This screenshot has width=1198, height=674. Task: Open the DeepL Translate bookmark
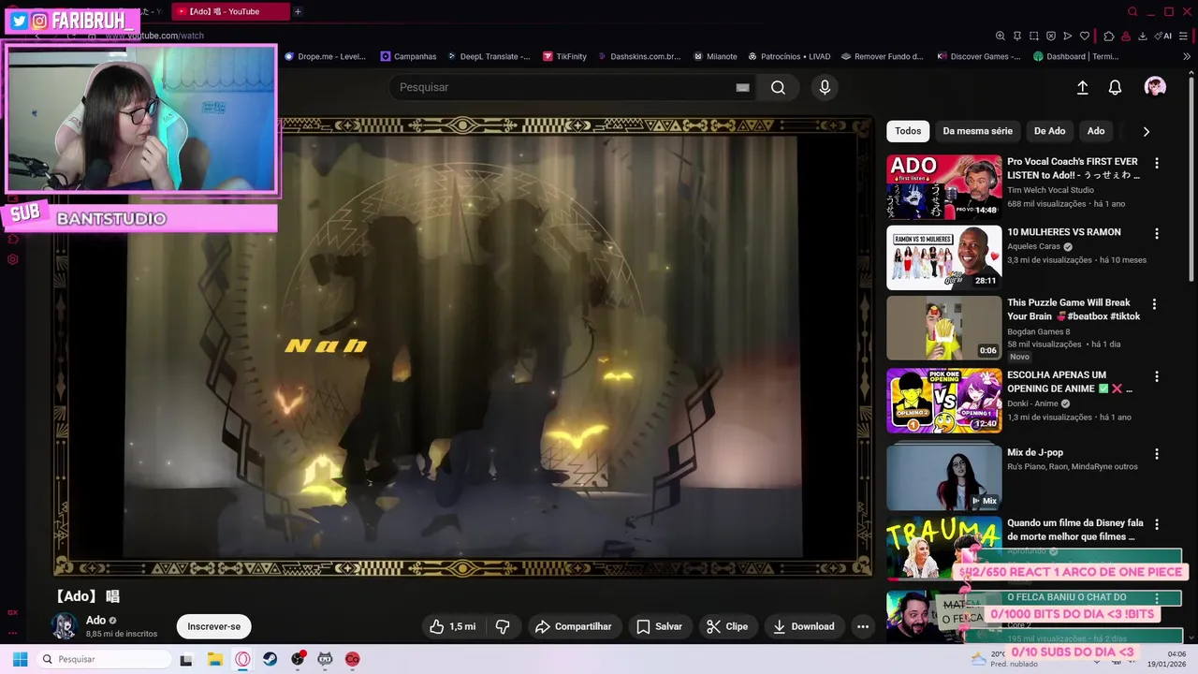click(488, 56)
